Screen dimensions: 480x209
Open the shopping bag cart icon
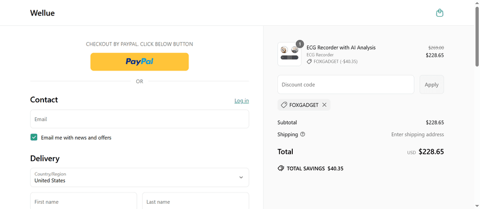pyautogui.click(x=439, y=13)
